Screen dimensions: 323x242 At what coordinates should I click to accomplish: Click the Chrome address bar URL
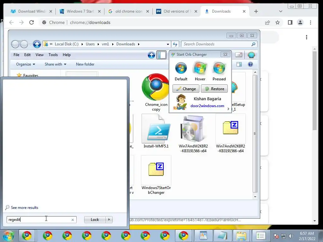coord(90,22)
